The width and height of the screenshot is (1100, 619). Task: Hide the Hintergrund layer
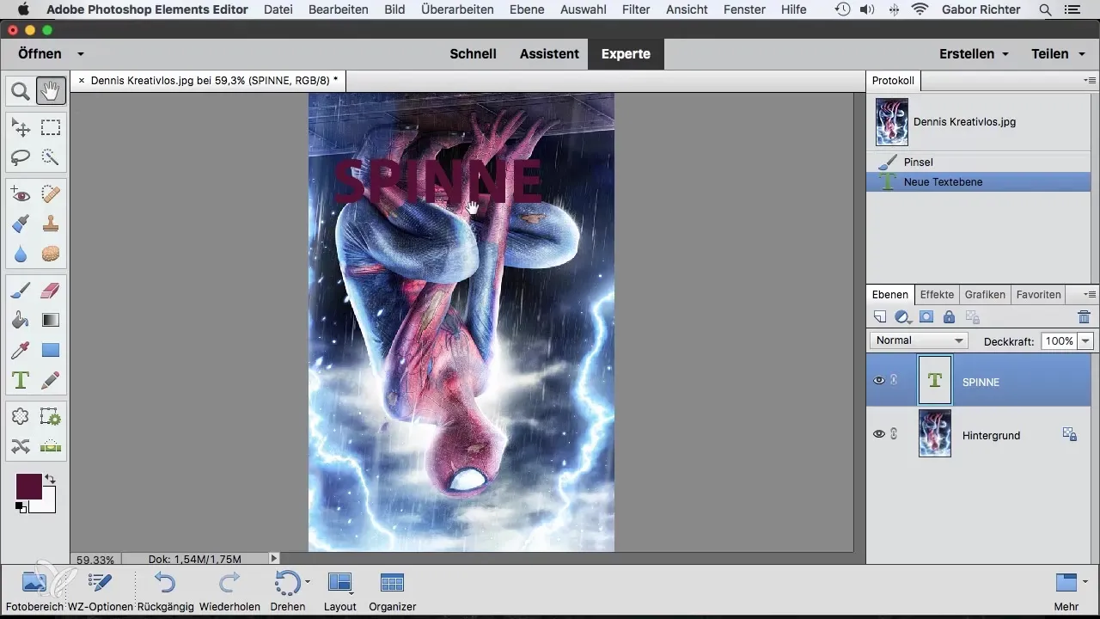pos(878,434)
